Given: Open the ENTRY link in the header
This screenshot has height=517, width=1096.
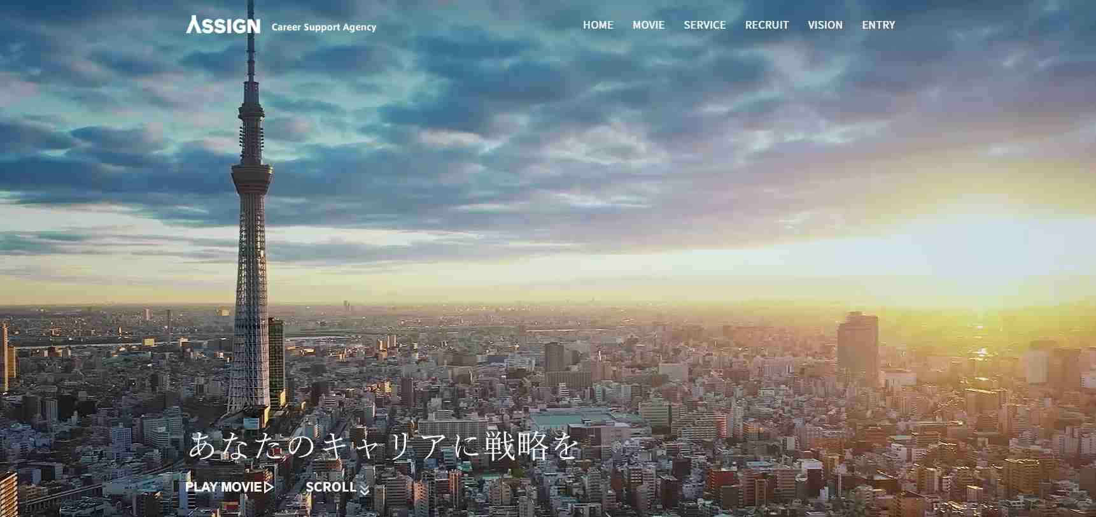Looking at the screenshot, I should 878,25.
